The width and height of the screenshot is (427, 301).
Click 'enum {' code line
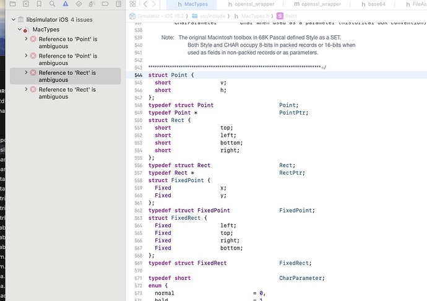[x=158, y=286]
